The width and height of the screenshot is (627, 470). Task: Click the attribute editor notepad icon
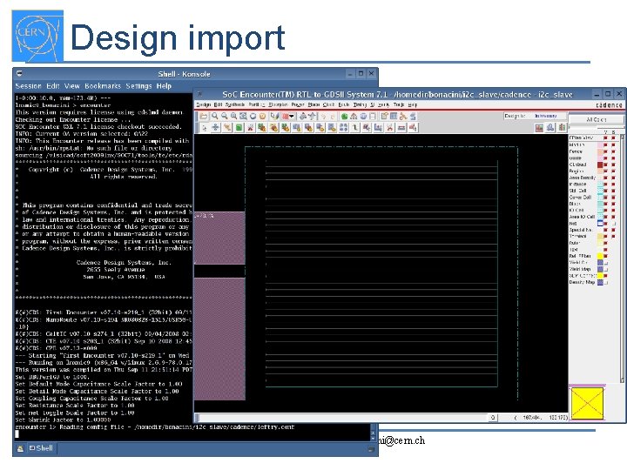click(384, 117)
